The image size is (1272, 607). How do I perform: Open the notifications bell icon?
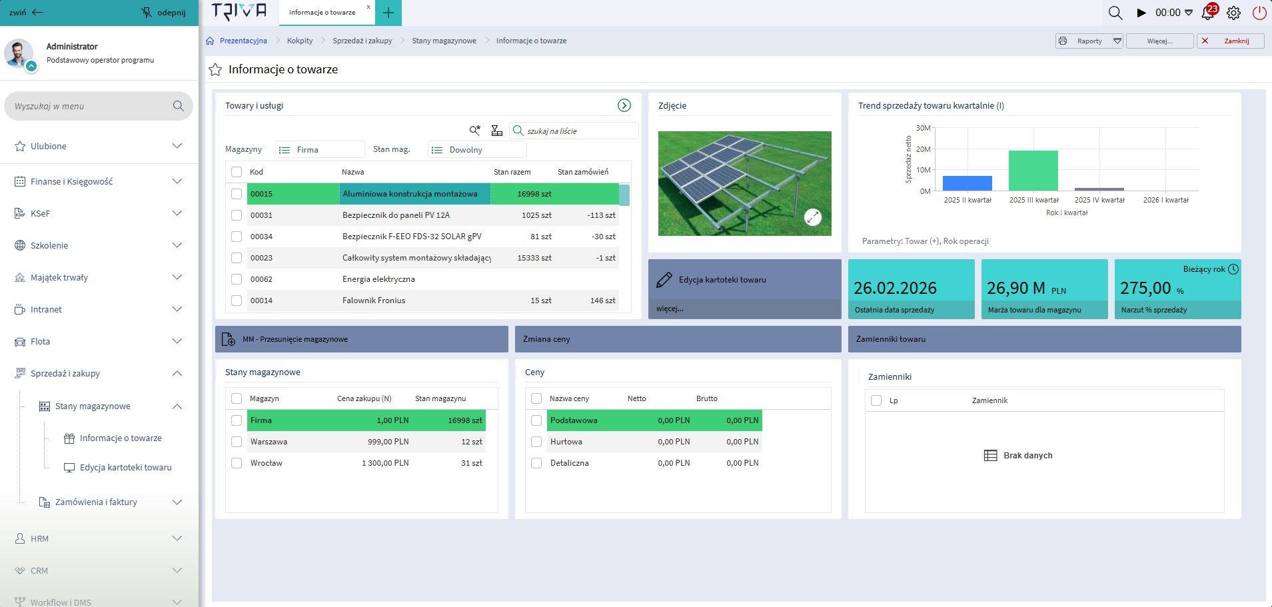(x=1207, y=13)
